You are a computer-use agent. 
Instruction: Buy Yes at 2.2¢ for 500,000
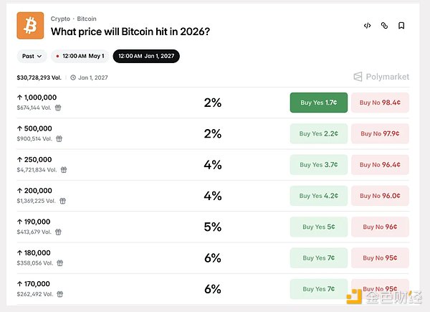coord(318,133)
